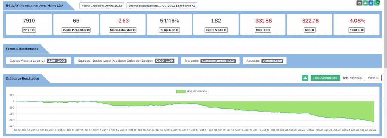
Task: Open info icon on Rdo. label
Action: tap(313, 30)
